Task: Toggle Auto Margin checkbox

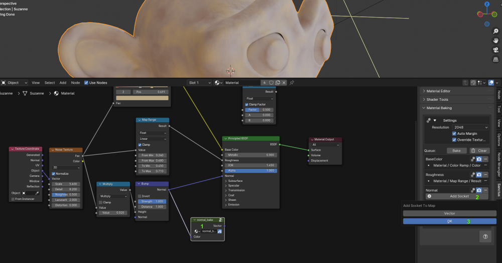Action: click(x=454, y=134)
